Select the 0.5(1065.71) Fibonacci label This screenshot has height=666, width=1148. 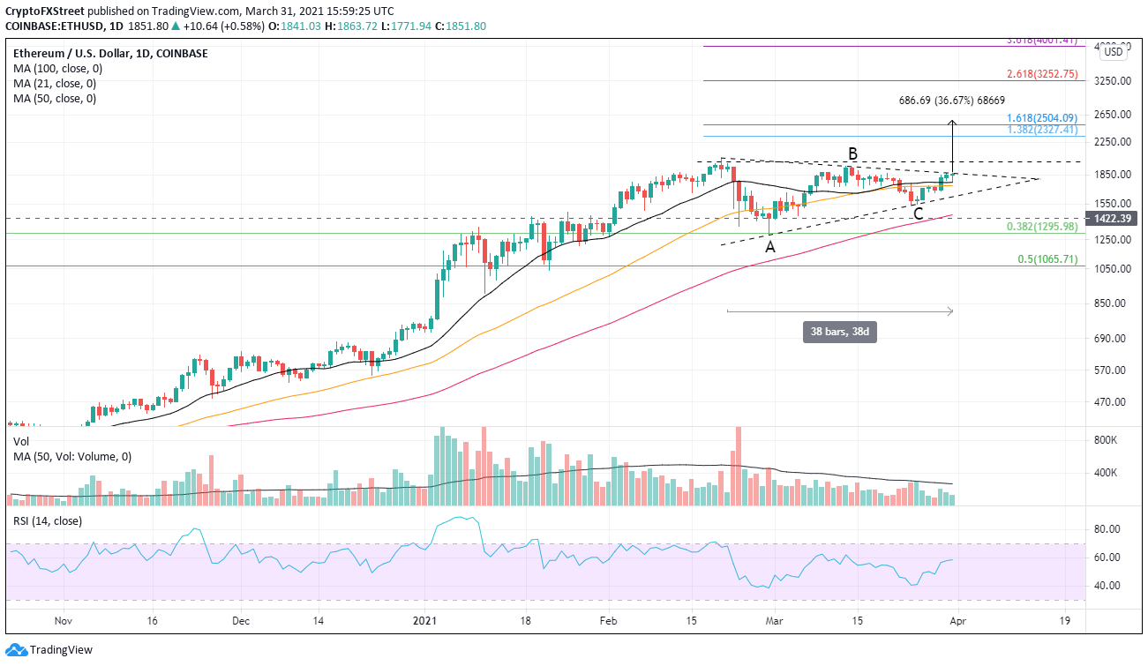pyautogui.click(x=1047, y=259)
